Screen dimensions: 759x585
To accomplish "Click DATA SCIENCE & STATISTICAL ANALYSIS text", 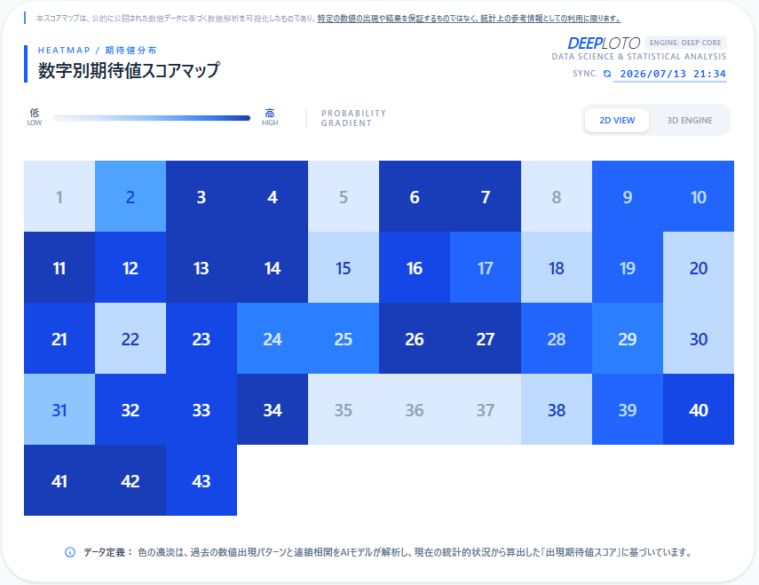I will (x=639, y=57).
